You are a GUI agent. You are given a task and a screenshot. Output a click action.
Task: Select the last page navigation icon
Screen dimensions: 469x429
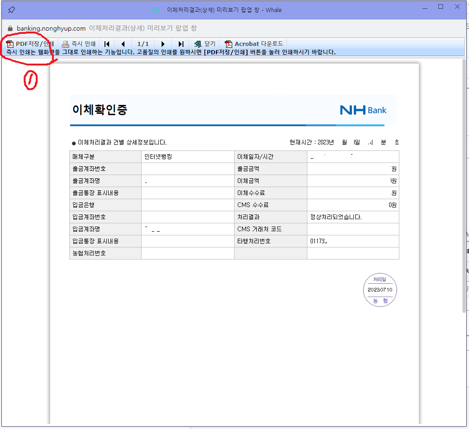pyautogui.click(x=181, y=44)
